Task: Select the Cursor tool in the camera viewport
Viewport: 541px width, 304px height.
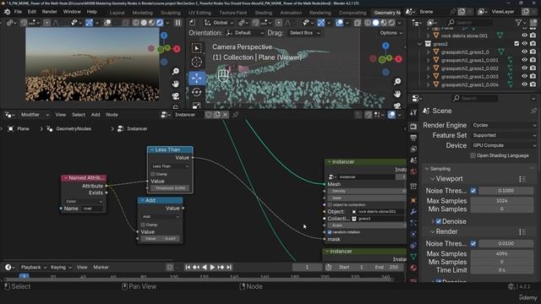Action: [197, 62]
